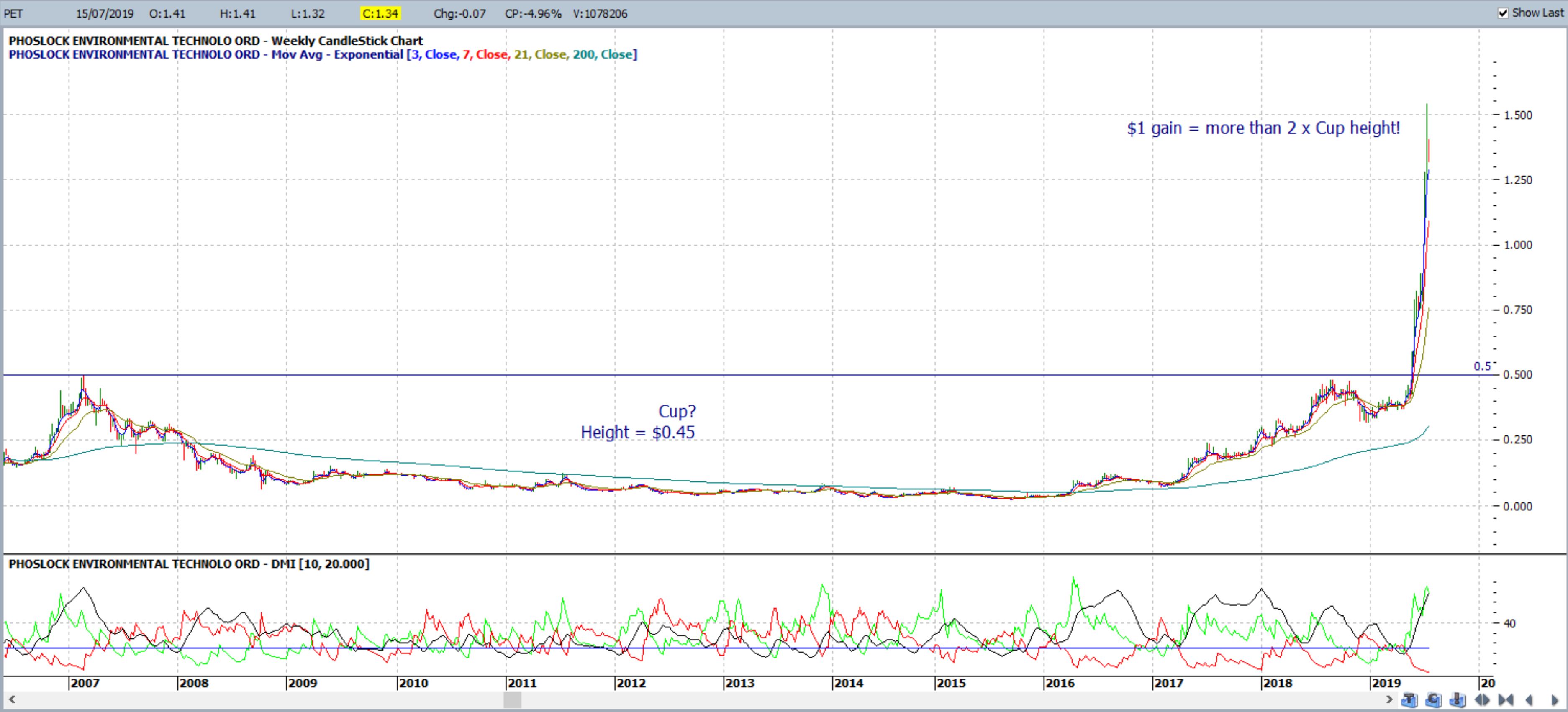This screenshot has width=1568, height=712.
Task: Click the 2008 year marker on time axis
Action: [194, 684]
